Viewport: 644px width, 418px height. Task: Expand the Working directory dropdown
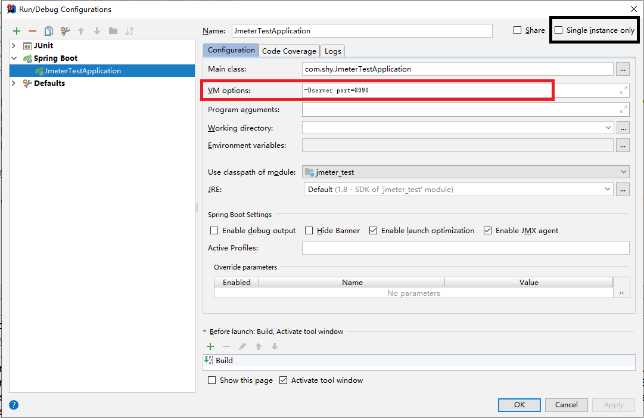[x=608, y=128]
